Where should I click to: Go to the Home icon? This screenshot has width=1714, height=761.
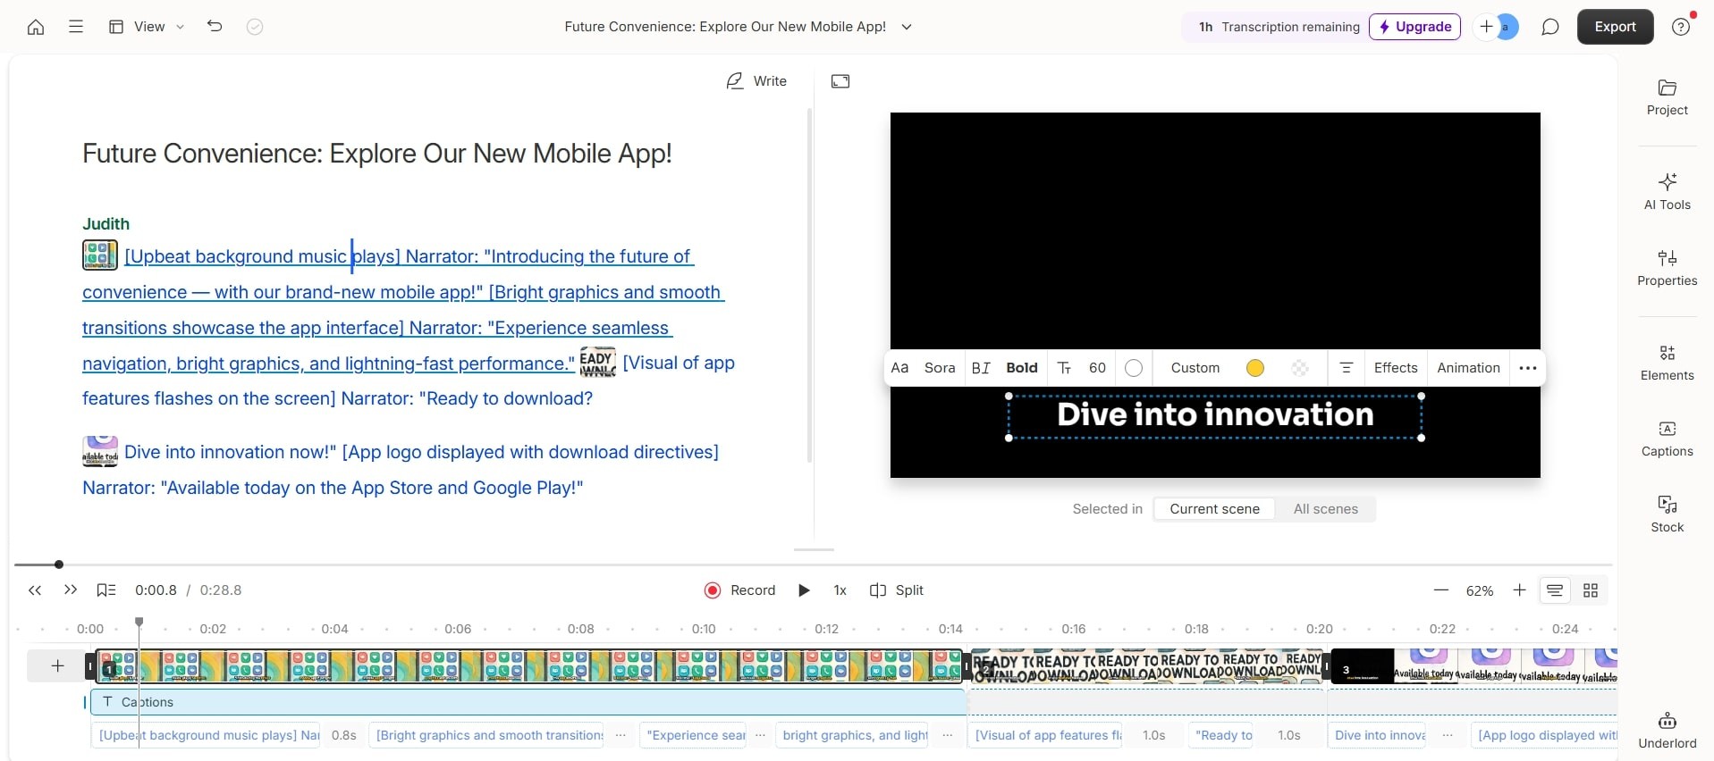coord(36,27)
